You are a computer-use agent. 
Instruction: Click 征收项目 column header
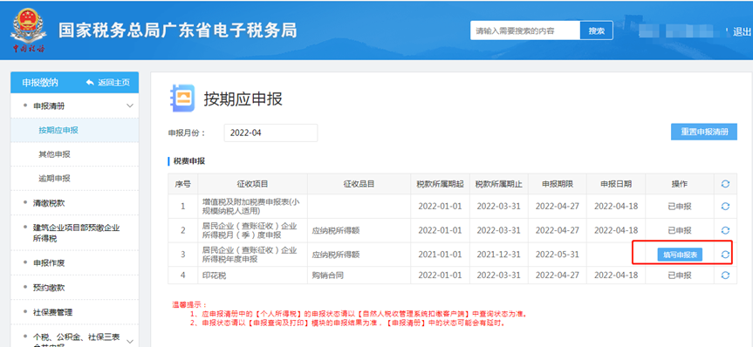[253, 184]
